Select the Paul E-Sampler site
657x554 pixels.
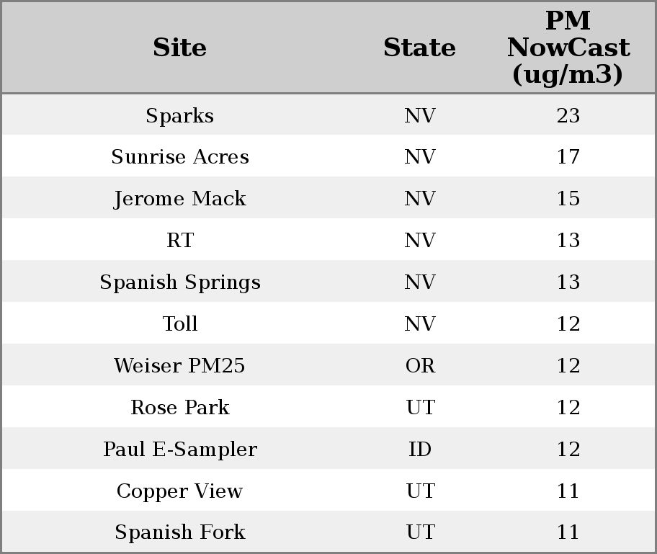pos(179,450)
